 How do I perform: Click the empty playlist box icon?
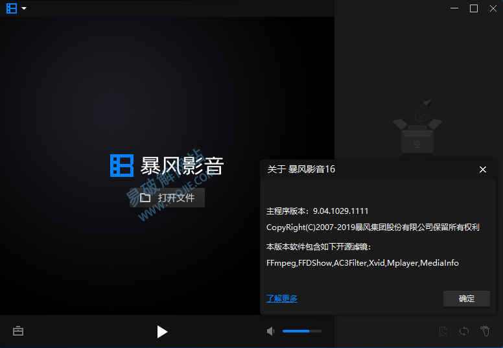point(417,128)
